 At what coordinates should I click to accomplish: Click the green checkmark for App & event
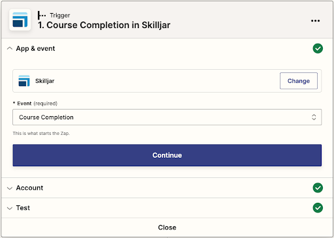click(x=318, y=48)
